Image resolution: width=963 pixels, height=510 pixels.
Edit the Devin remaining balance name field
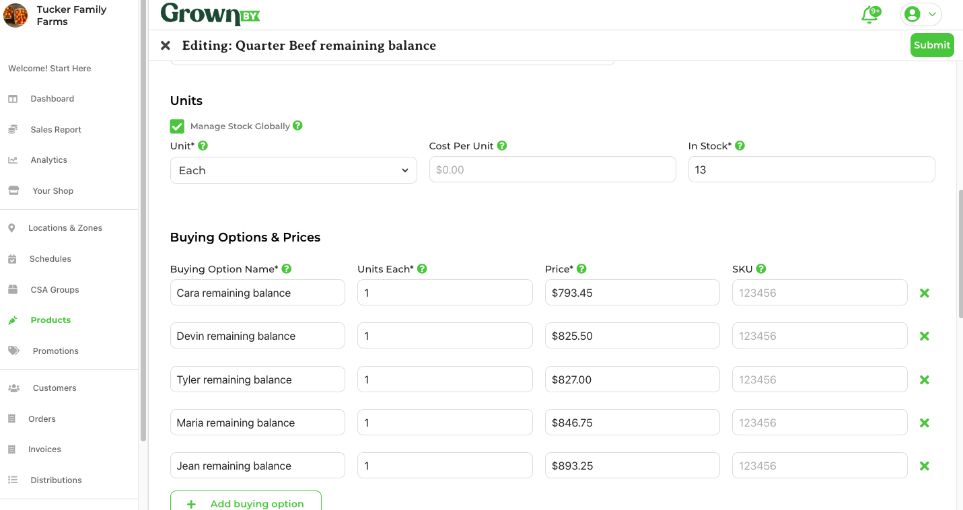[x=258, y=336]
